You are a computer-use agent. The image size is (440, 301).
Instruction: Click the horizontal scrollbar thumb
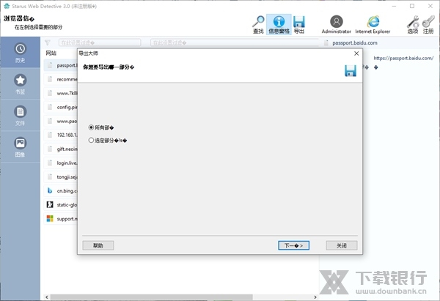[151, 297]
